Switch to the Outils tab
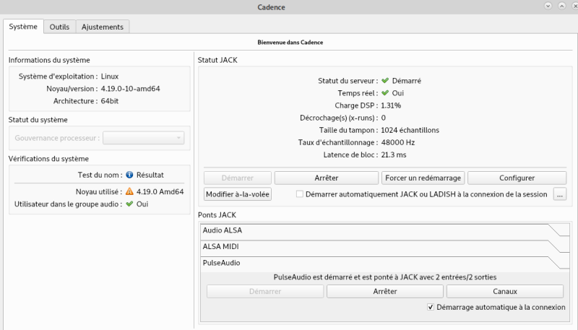578x330 pixels. coord(59,27)
